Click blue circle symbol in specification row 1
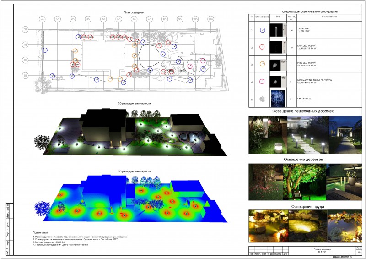Viewport: 366px width, 259px height. [262, 30]
